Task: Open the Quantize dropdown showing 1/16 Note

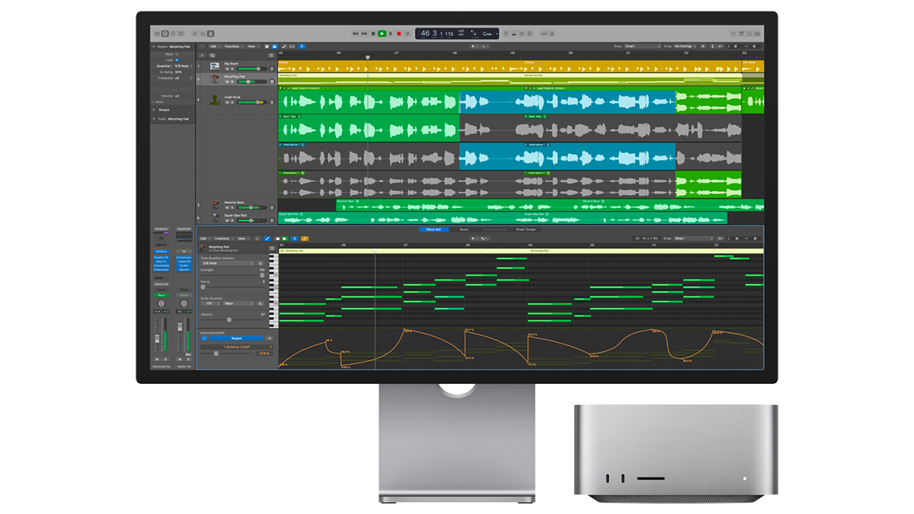Action: point(181,66)
